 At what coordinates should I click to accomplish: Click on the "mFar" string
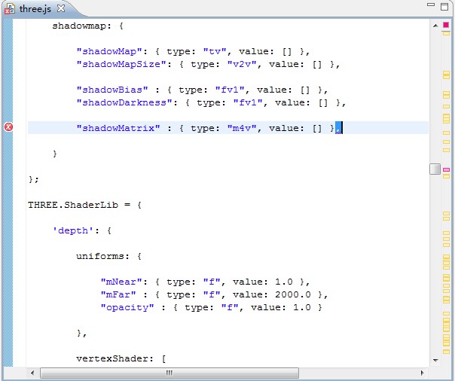[118, 294]
